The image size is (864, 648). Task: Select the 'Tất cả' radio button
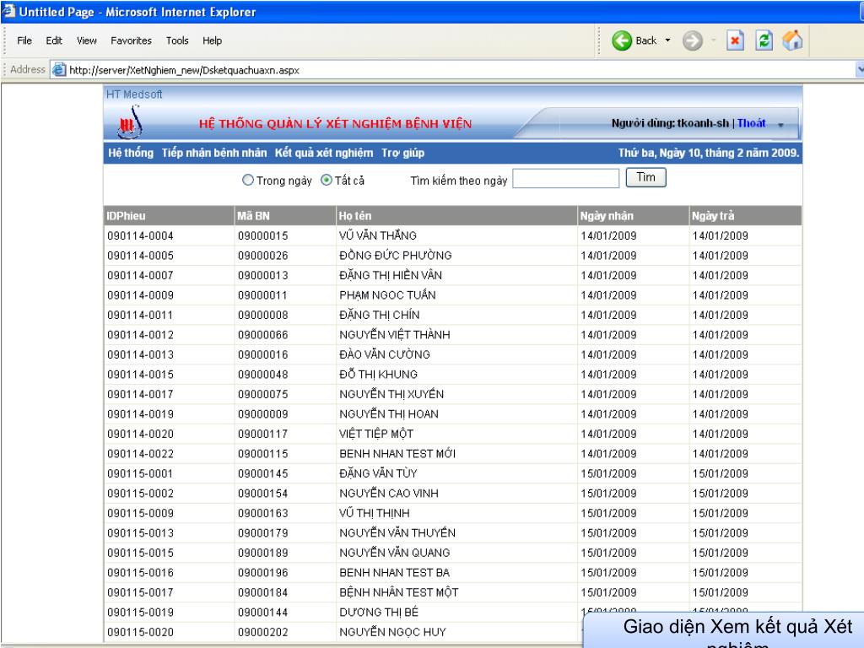(x=327, y=181)
